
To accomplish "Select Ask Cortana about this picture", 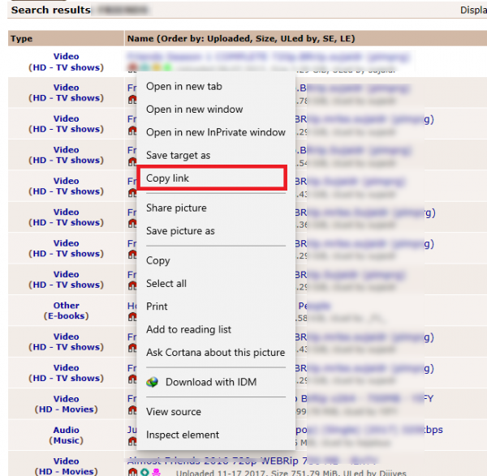I will (216, 353).
